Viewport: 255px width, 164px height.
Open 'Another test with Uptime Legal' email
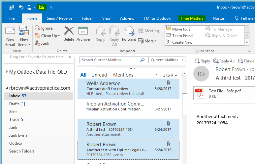click(128, 150)
